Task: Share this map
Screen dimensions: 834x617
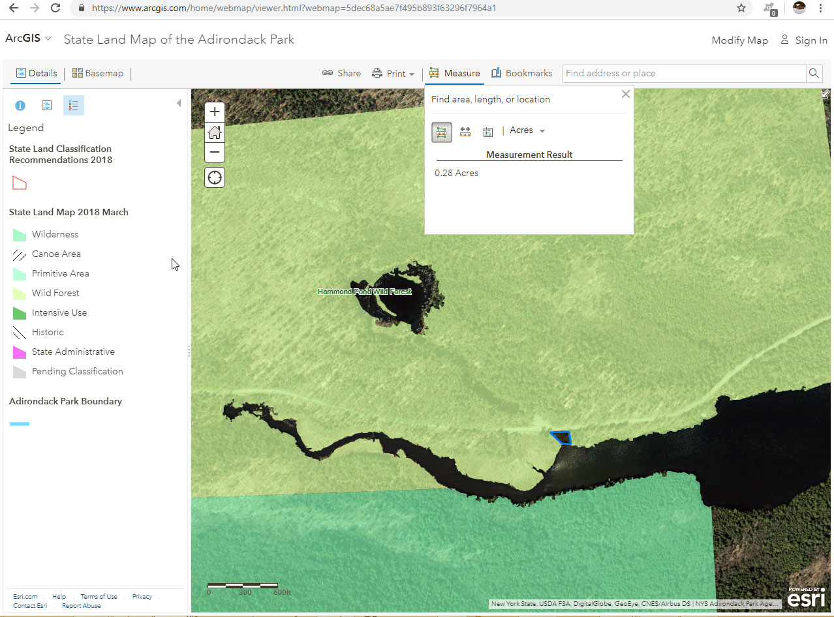Action: (x=342, y=73)
